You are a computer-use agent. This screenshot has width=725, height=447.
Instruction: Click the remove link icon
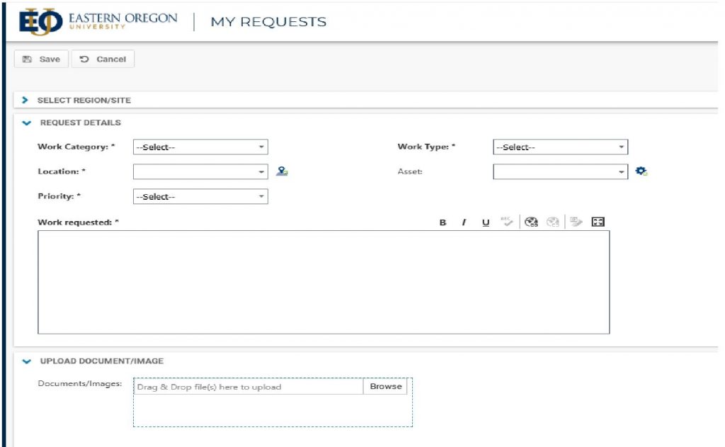pyautogui.click(x=554, y=222)
